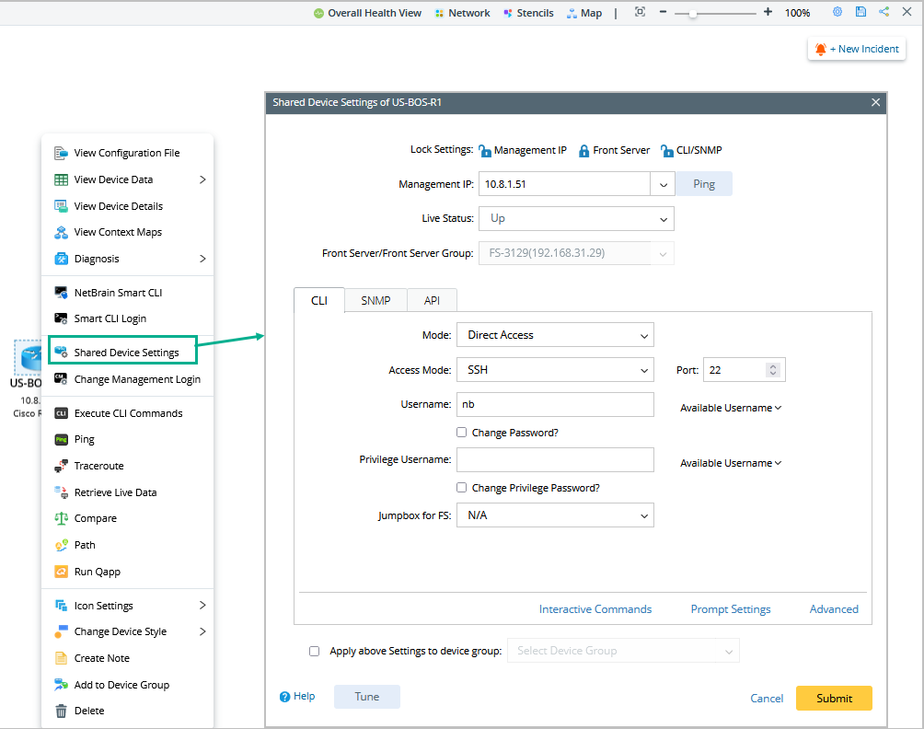Click the US-BOS-R1 router icon on map
The width and height of the screenshot is (924, 729).
pos(29,358)
